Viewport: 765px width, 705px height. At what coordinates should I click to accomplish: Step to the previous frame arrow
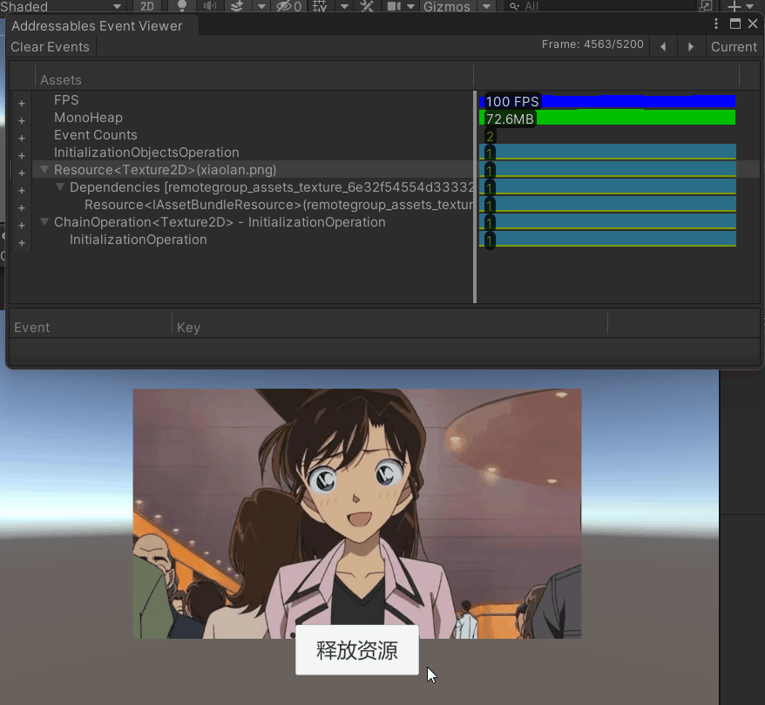tap(663, 47)
